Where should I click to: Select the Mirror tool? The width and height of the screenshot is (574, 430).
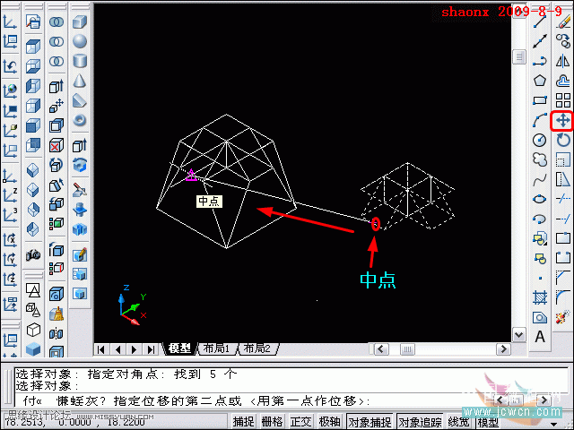[563, 61]
